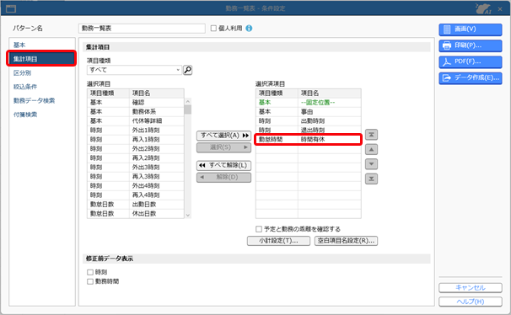Click the magnifier search icon beside 項目種類

(x=188, y=70)
